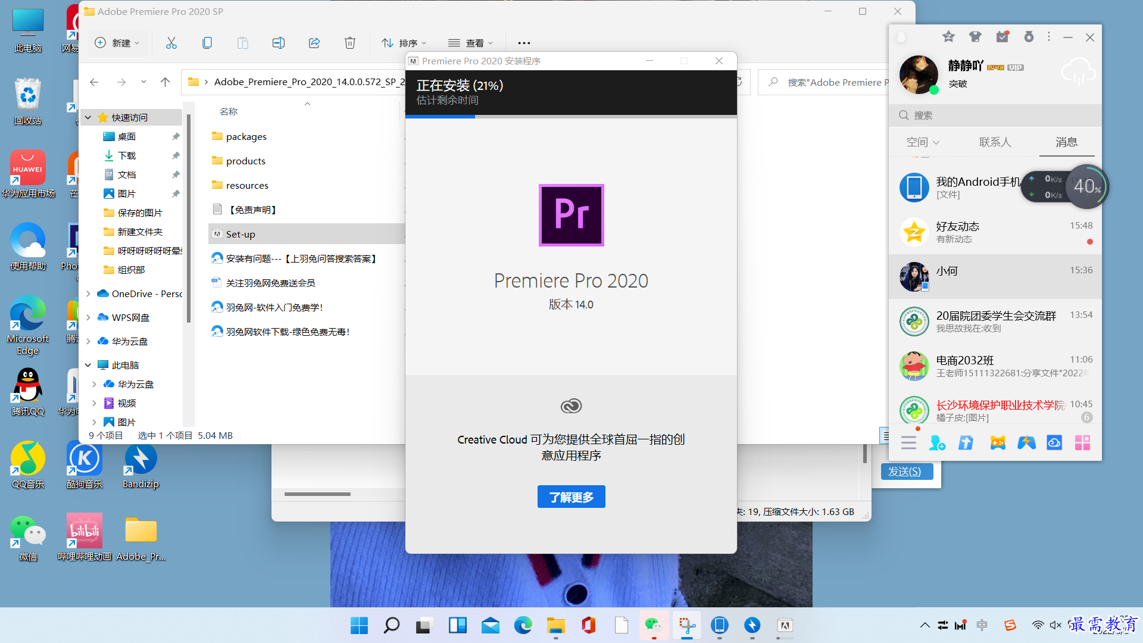Open taskbar Search icon
This screenshot has height=643, width=1143.
pos(392,625)
